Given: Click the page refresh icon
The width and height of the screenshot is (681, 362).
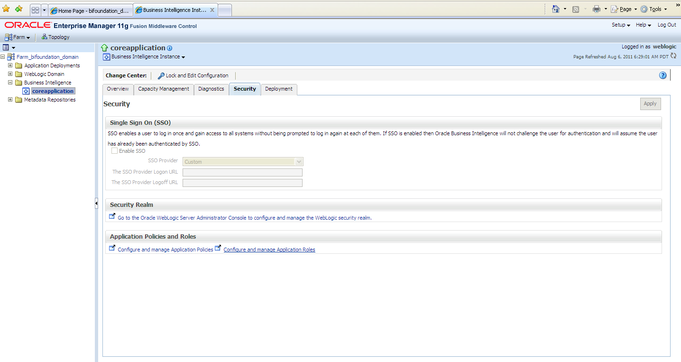Looking at the screenshot, I should 673,56.
